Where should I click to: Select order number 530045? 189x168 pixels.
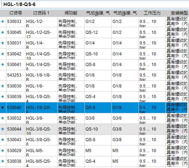tap(14, 32)
